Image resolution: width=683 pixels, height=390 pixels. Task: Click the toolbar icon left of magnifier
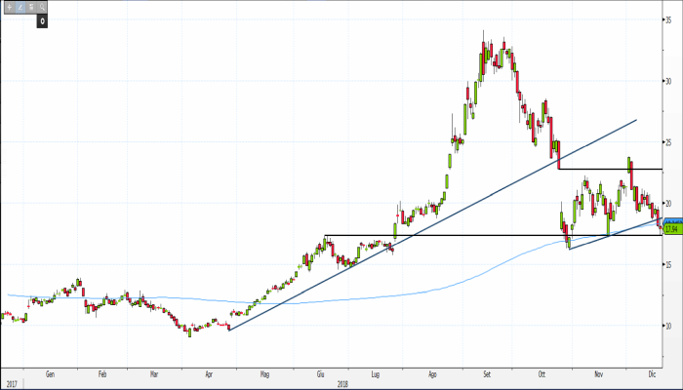click(x=30, y=8)
